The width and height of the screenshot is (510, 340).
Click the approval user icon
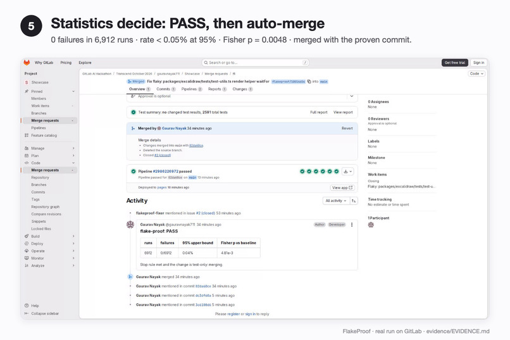click(133, 96)
